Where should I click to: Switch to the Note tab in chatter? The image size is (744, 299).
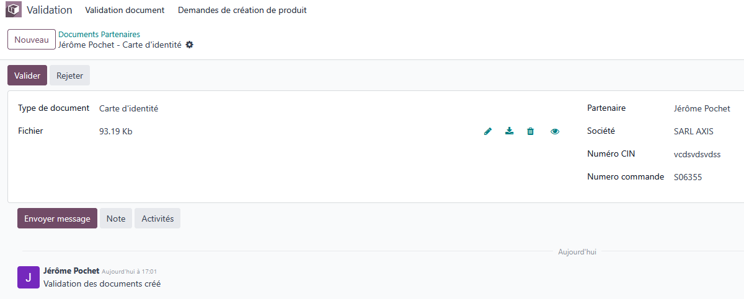pos(116,219)
